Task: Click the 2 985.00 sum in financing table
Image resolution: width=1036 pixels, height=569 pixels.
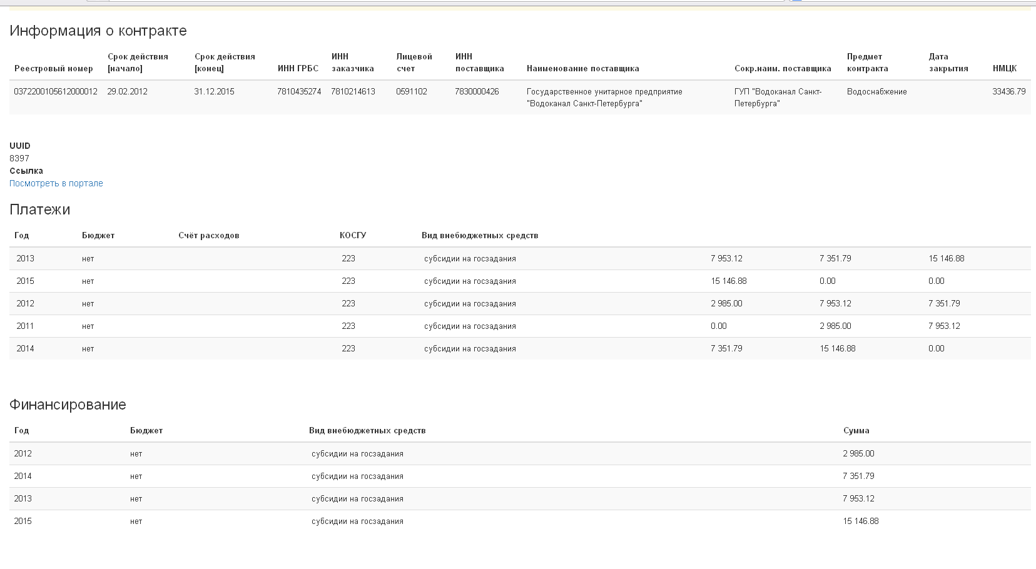Action: click(x=858, y=453)
